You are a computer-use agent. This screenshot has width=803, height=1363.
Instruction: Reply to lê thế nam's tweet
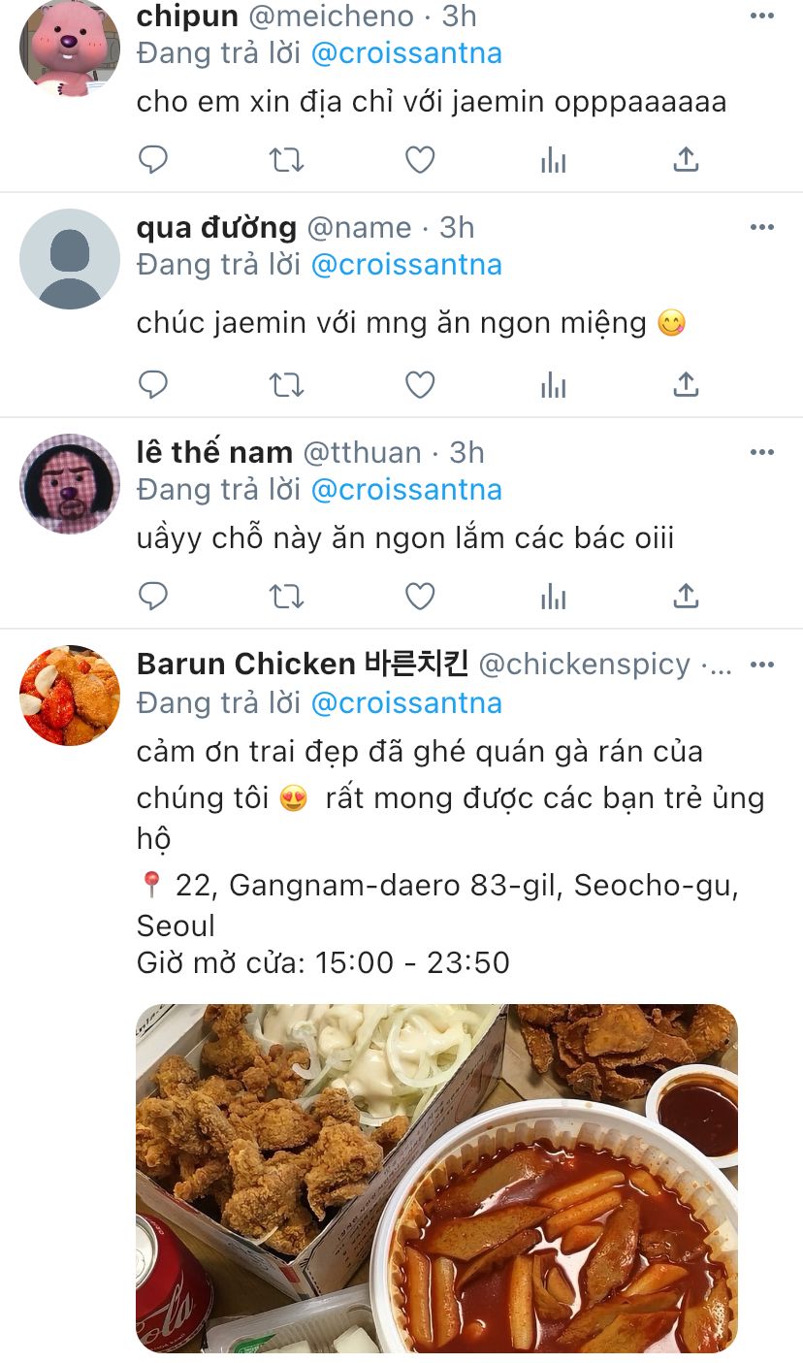coord(153,596)
